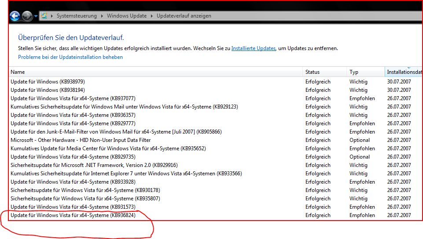
Task: Click the Überprüfen Sie den Updateverlauf heading
Action: tap(71, 38)
